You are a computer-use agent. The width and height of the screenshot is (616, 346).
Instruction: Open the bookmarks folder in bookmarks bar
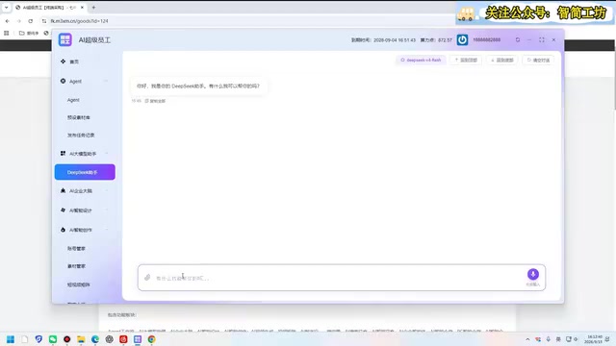pyautogui.click(x=29, y=33)
